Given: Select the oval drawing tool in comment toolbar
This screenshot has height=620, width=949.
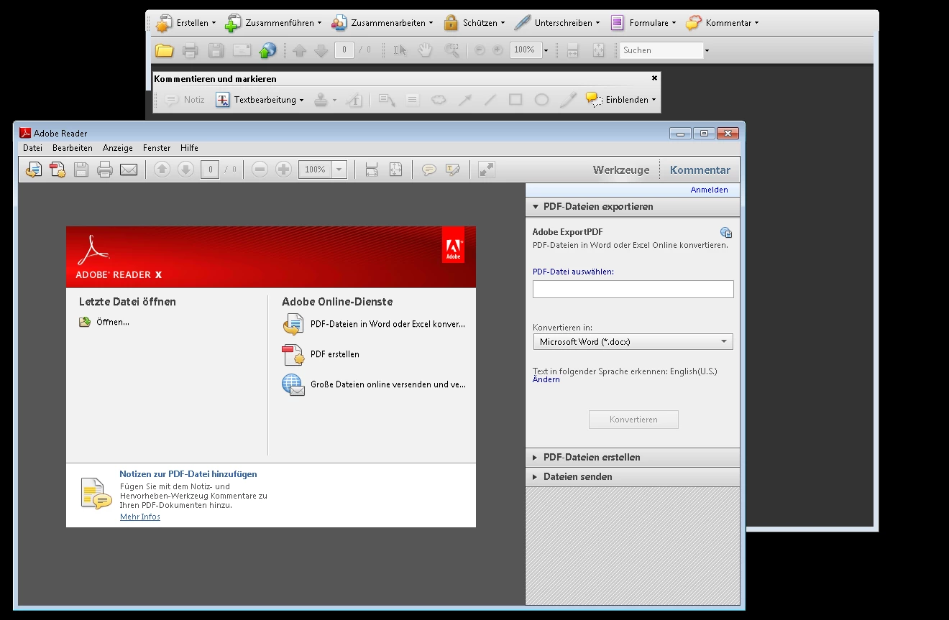Looking at the screenshot, I should [541, 100].
